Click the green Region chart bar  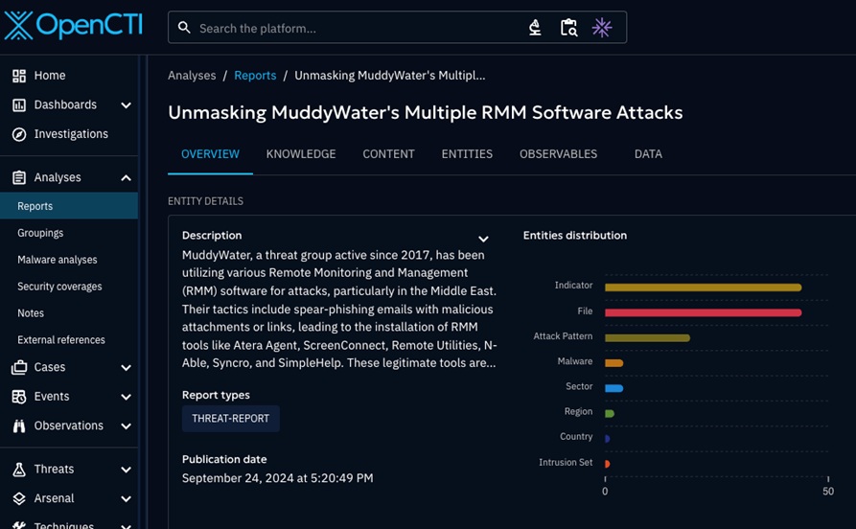[x=610, y=413]
